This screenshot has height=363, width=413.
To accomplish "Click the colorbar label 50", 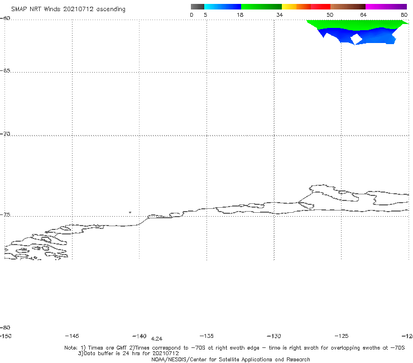I will 330,15.
